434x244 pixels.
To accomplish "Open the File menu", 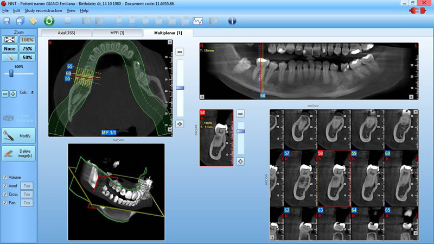I will tap(5, 10).
